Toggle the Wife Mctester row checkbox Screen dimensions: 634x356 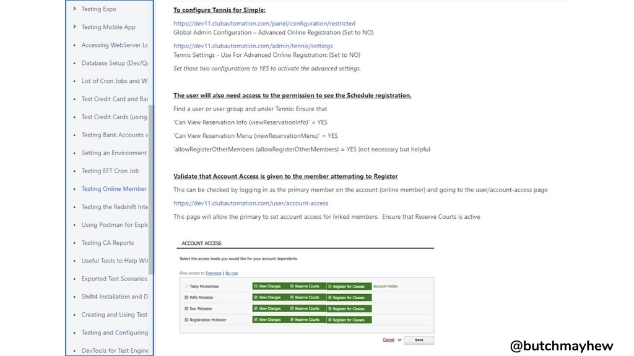click(x=186, y=297)
